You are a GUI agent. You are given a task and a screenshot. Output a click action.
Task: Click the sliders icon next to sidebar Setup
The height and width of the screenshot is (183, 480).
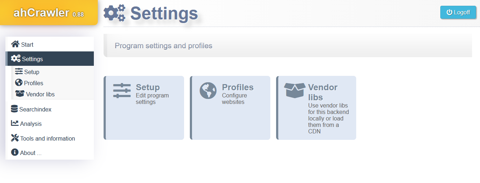click(x=19, y=72)
